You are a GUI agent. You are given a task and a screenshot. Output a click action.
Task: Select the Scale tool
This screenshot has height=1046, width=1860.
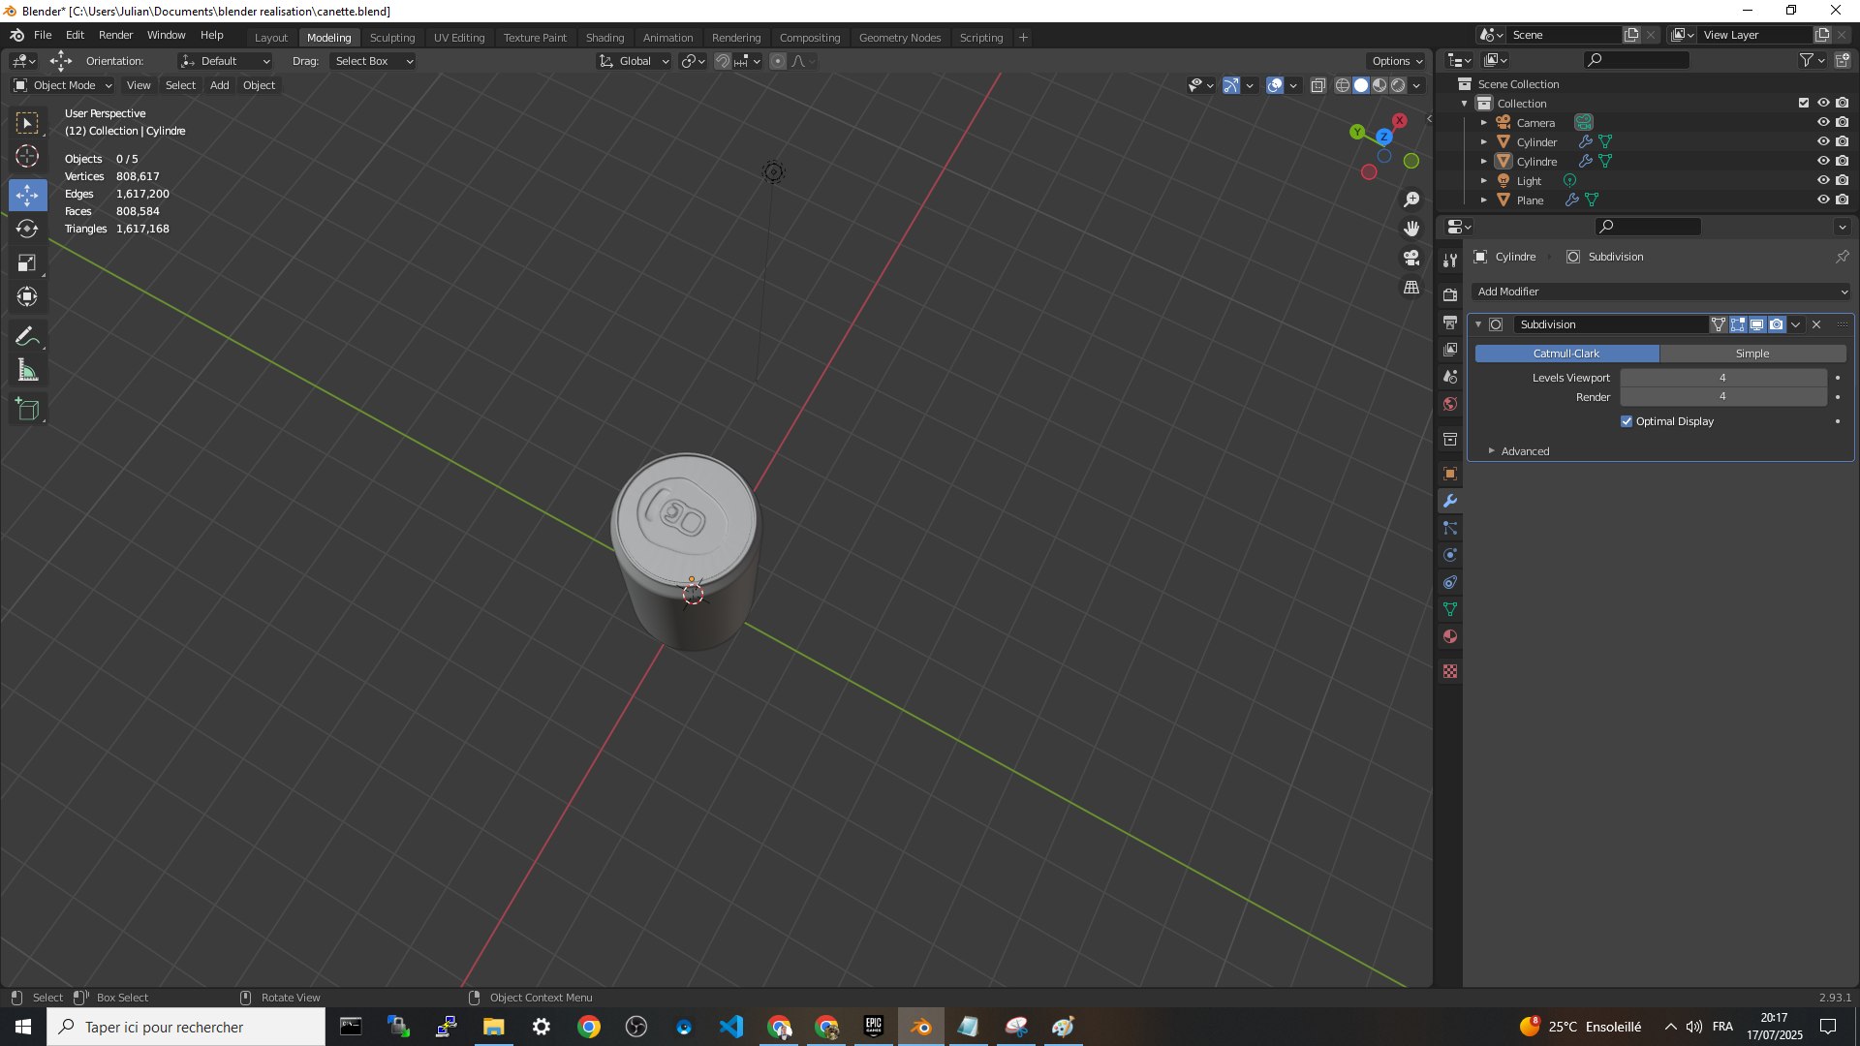point(28,262)
